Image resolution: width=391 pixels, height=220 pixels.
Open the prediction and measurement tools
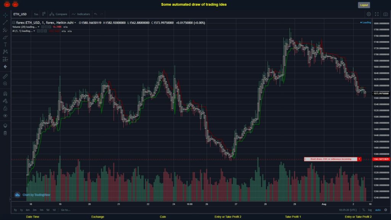(x=5, y=59)
